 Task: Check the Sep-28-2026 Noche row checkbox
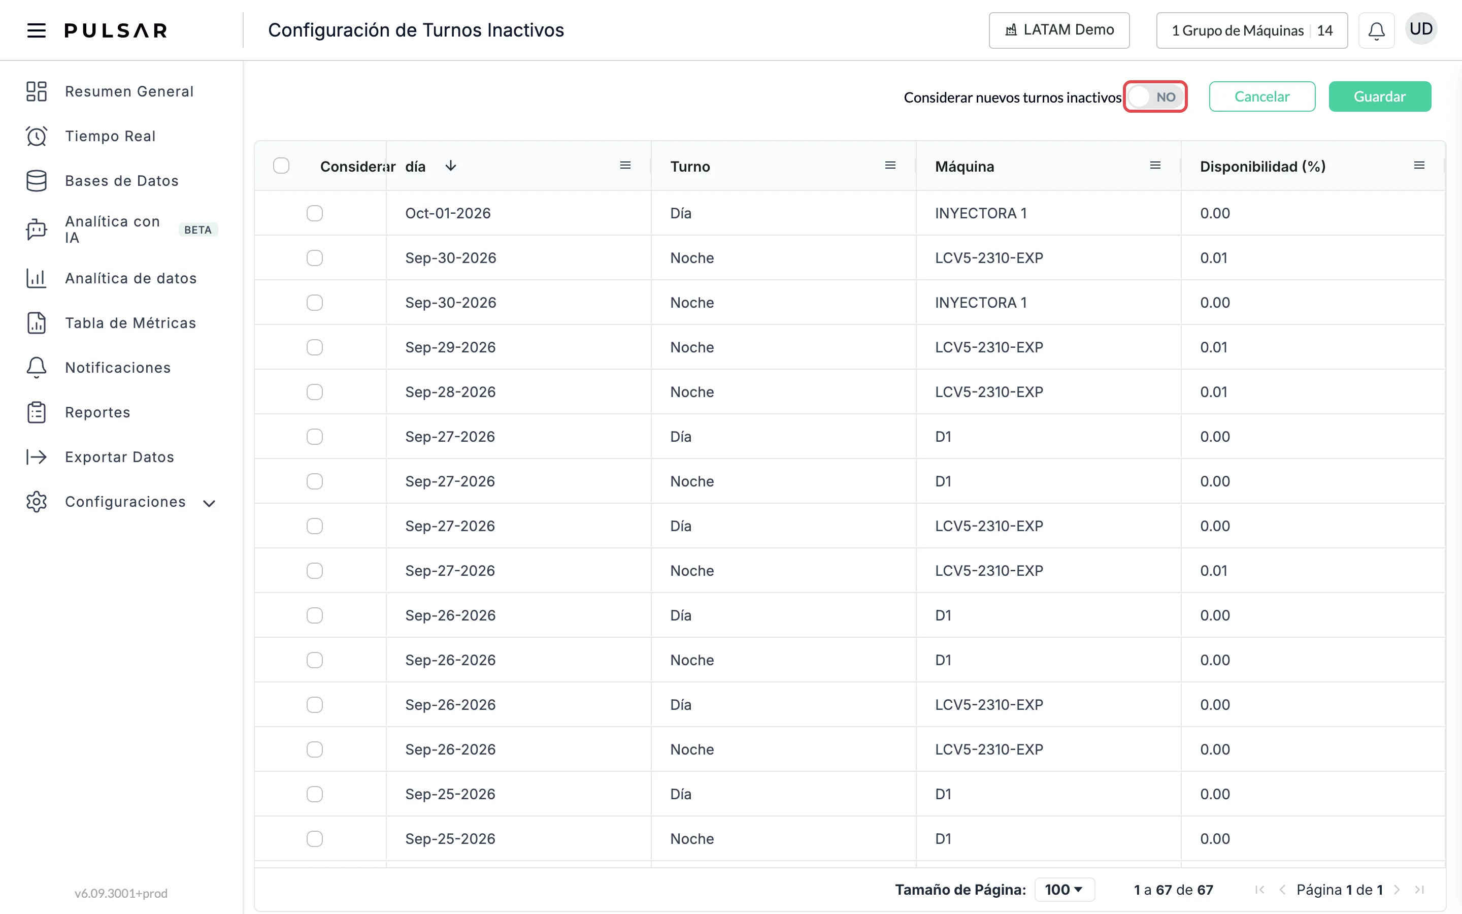(315, 393)
